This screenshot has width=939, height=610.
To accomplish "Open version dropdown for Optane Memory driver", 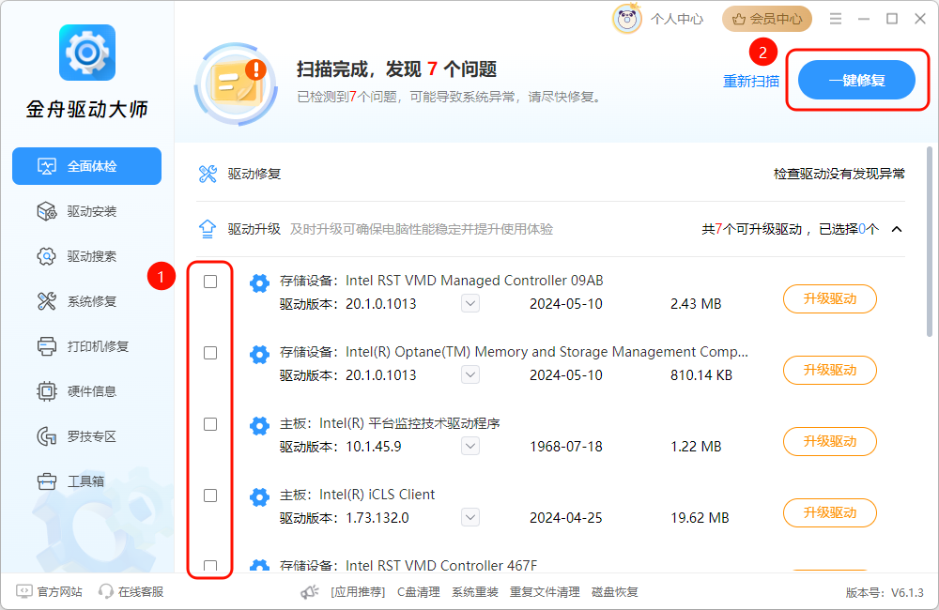I will (470, 374).
